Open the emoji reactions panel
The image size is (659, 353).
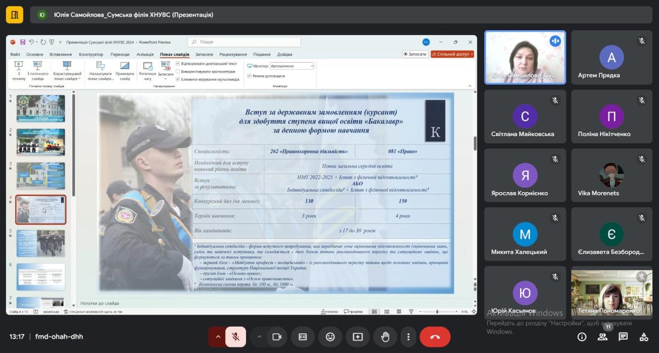(x=330, y=337)
